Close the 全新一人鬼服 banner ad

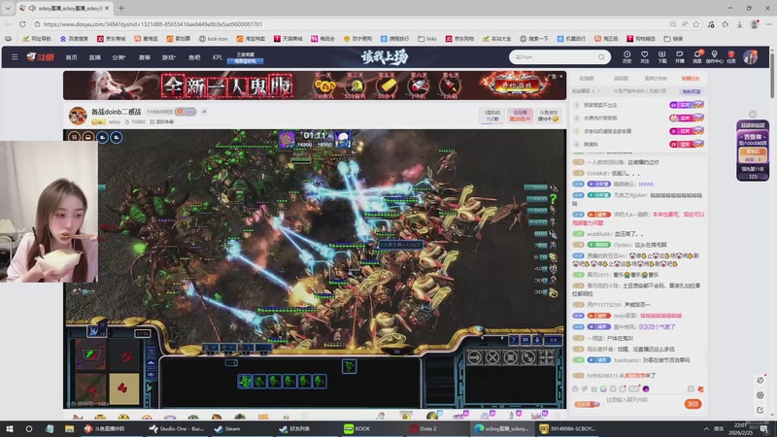[x=561, y=77]
